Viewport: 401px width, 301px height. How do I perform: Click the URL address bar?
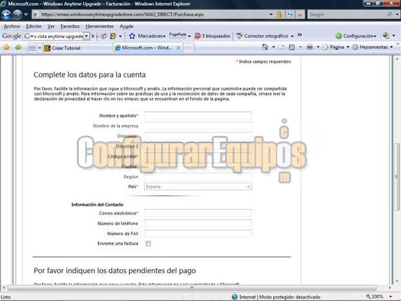[153, 14]
